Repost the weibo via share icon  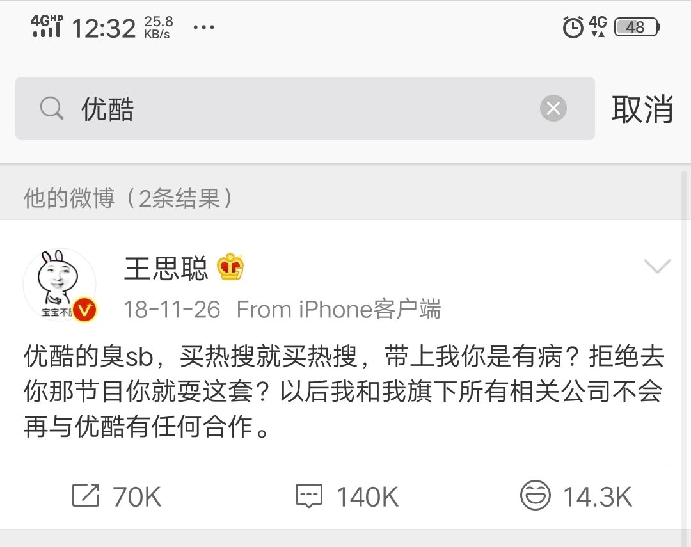(x=86, y=495)
